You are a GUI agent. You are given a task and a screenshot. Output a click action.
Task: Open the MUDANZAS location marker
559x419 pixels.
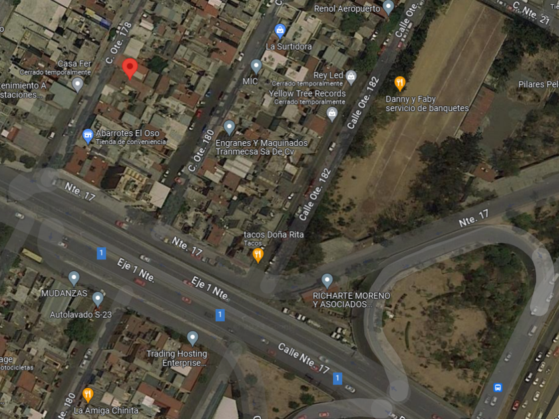pyautogui.click(x=74, y=279)
